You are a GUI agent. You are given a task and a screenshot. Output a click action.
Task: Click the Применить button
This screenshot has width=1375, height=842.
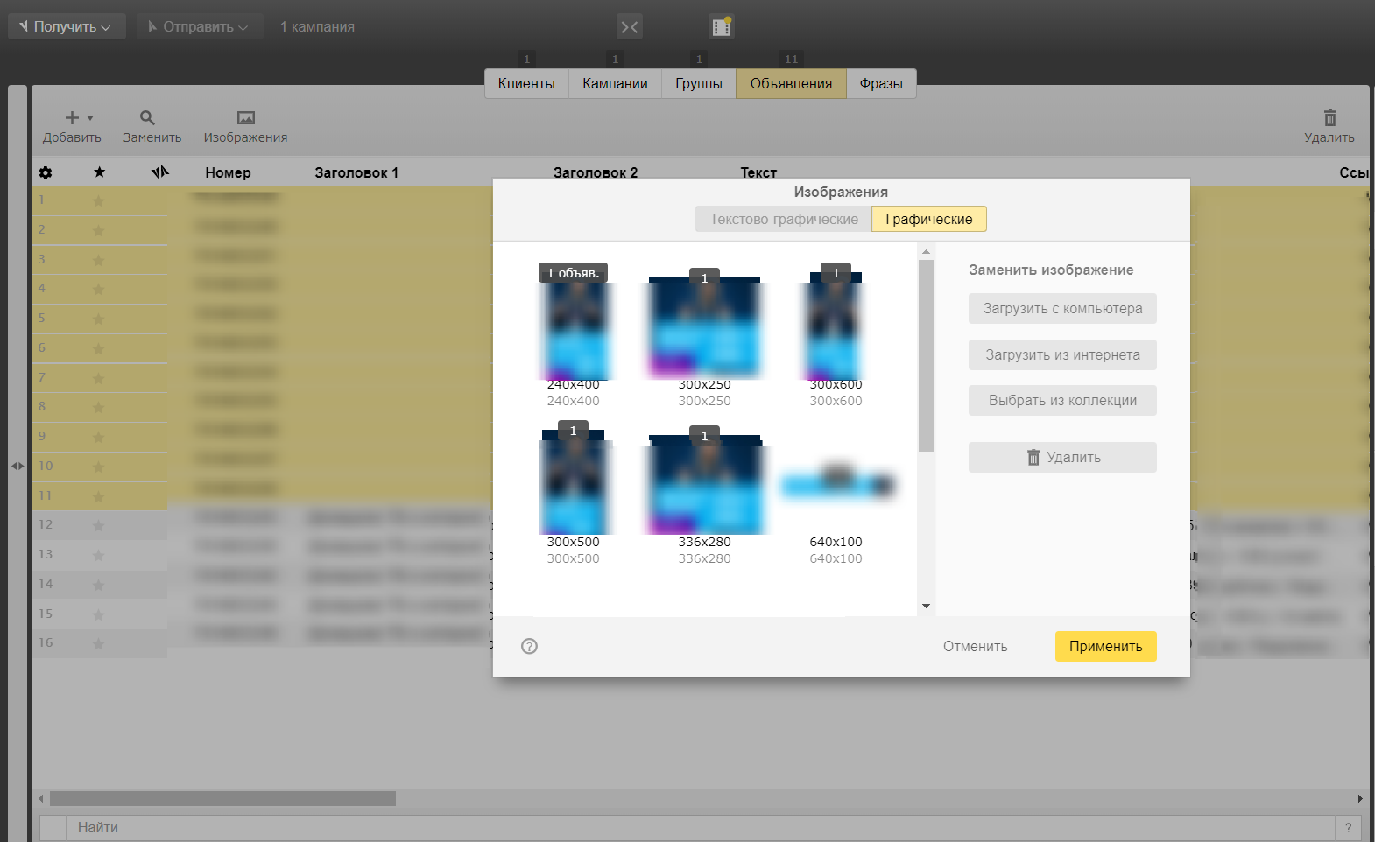click(1105, 646)
